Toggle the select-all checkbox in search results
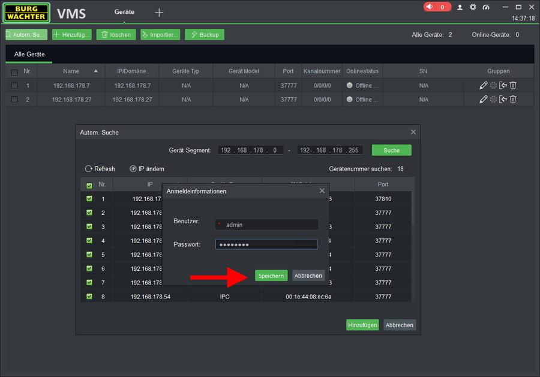This screenshot has height=377, width=540. (89, 185)
